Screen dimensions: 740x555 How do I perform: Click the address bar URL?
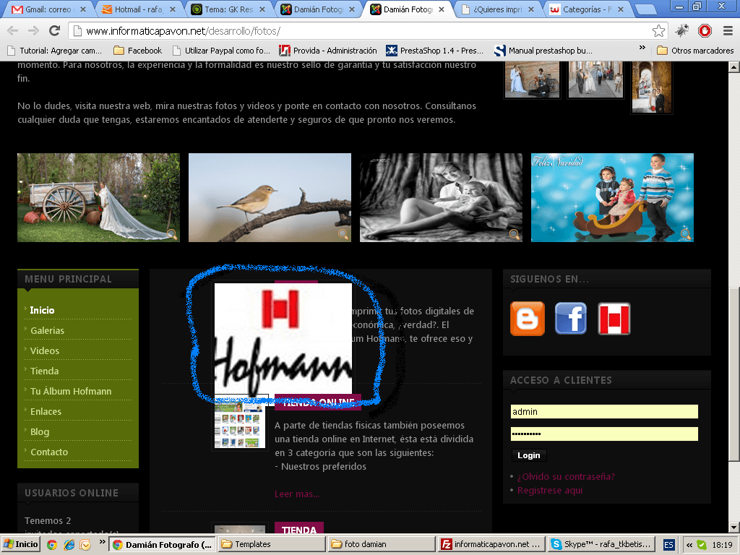tap(183, 31)
